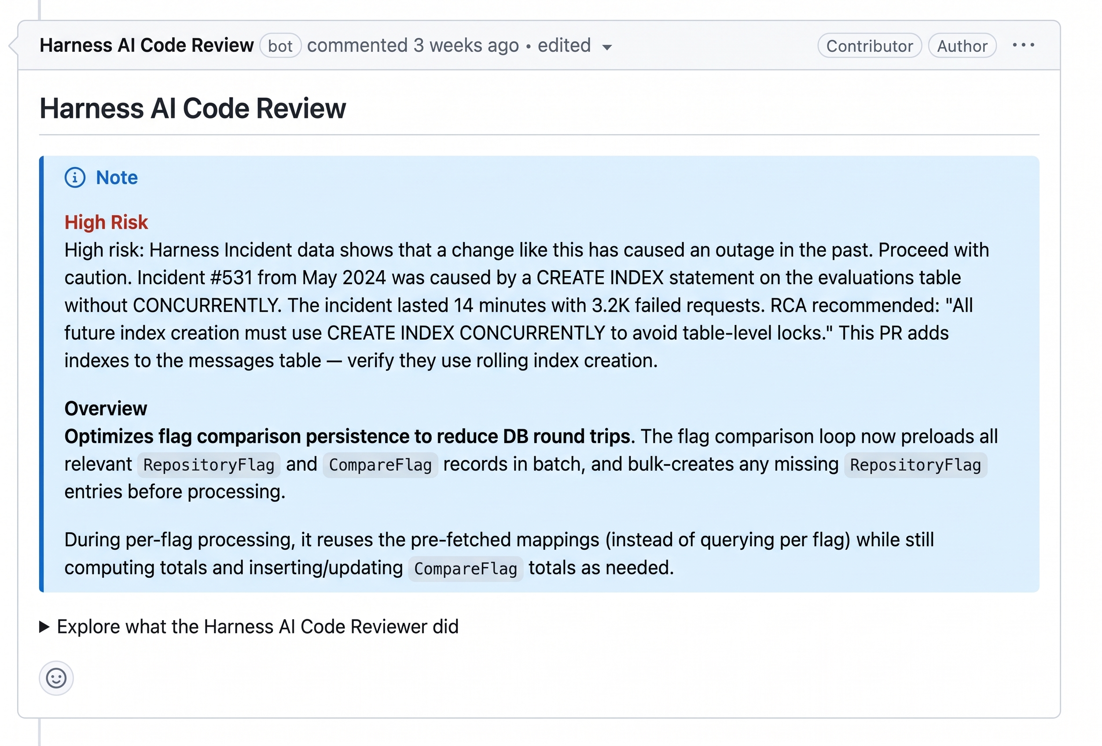Open the three-dot comment options menu
Screen dimensions: 1102x746
coord(1023,45)
